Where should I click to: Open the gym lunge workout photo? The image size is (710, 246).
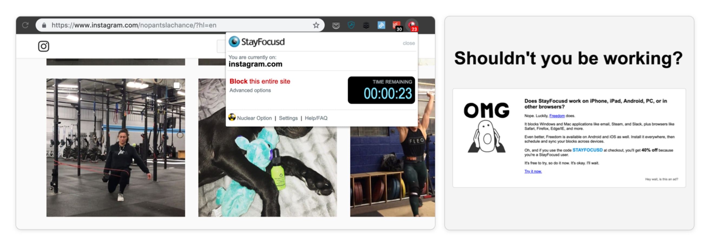[x=116, y=148]
